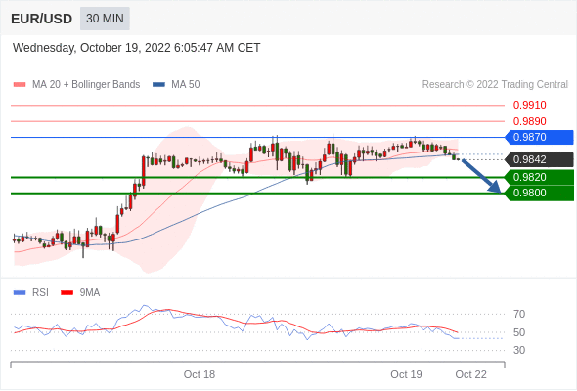Select the green 0.9820 support tag

(539, 177)
